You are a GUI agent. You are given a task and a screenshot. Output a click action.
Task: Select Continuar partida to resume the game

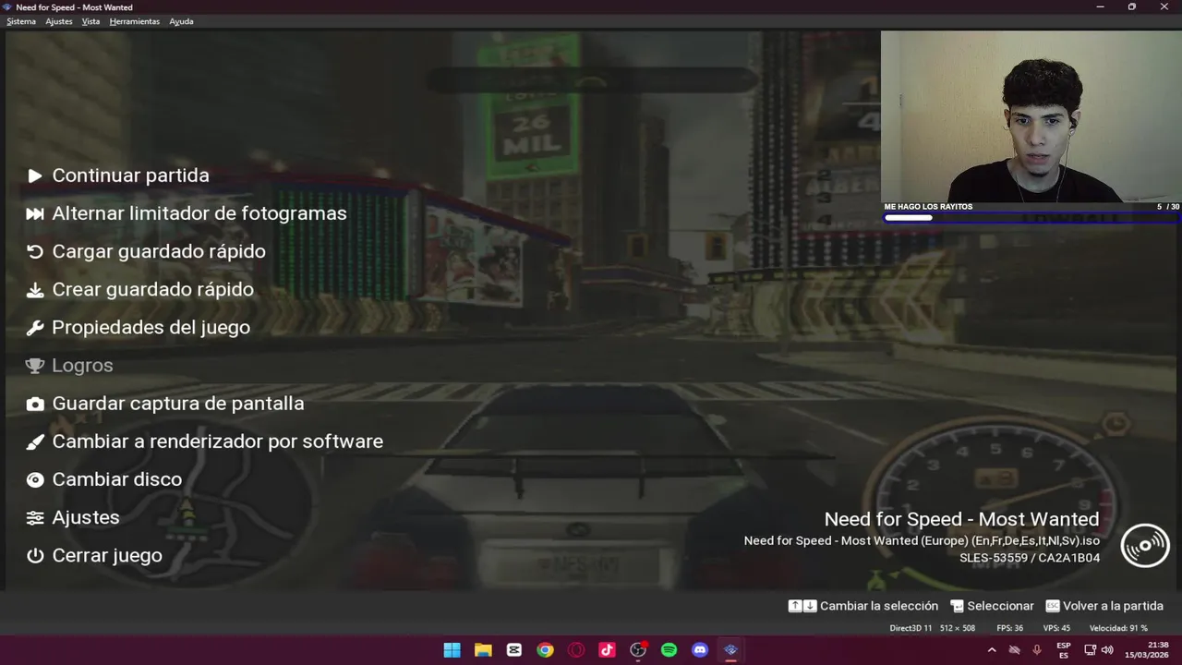(x=131, y=175)
